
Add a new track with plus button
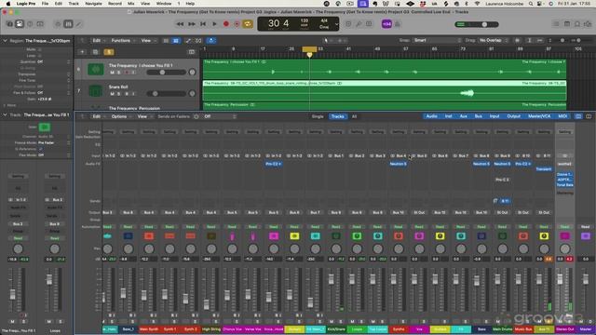point(82,52)
